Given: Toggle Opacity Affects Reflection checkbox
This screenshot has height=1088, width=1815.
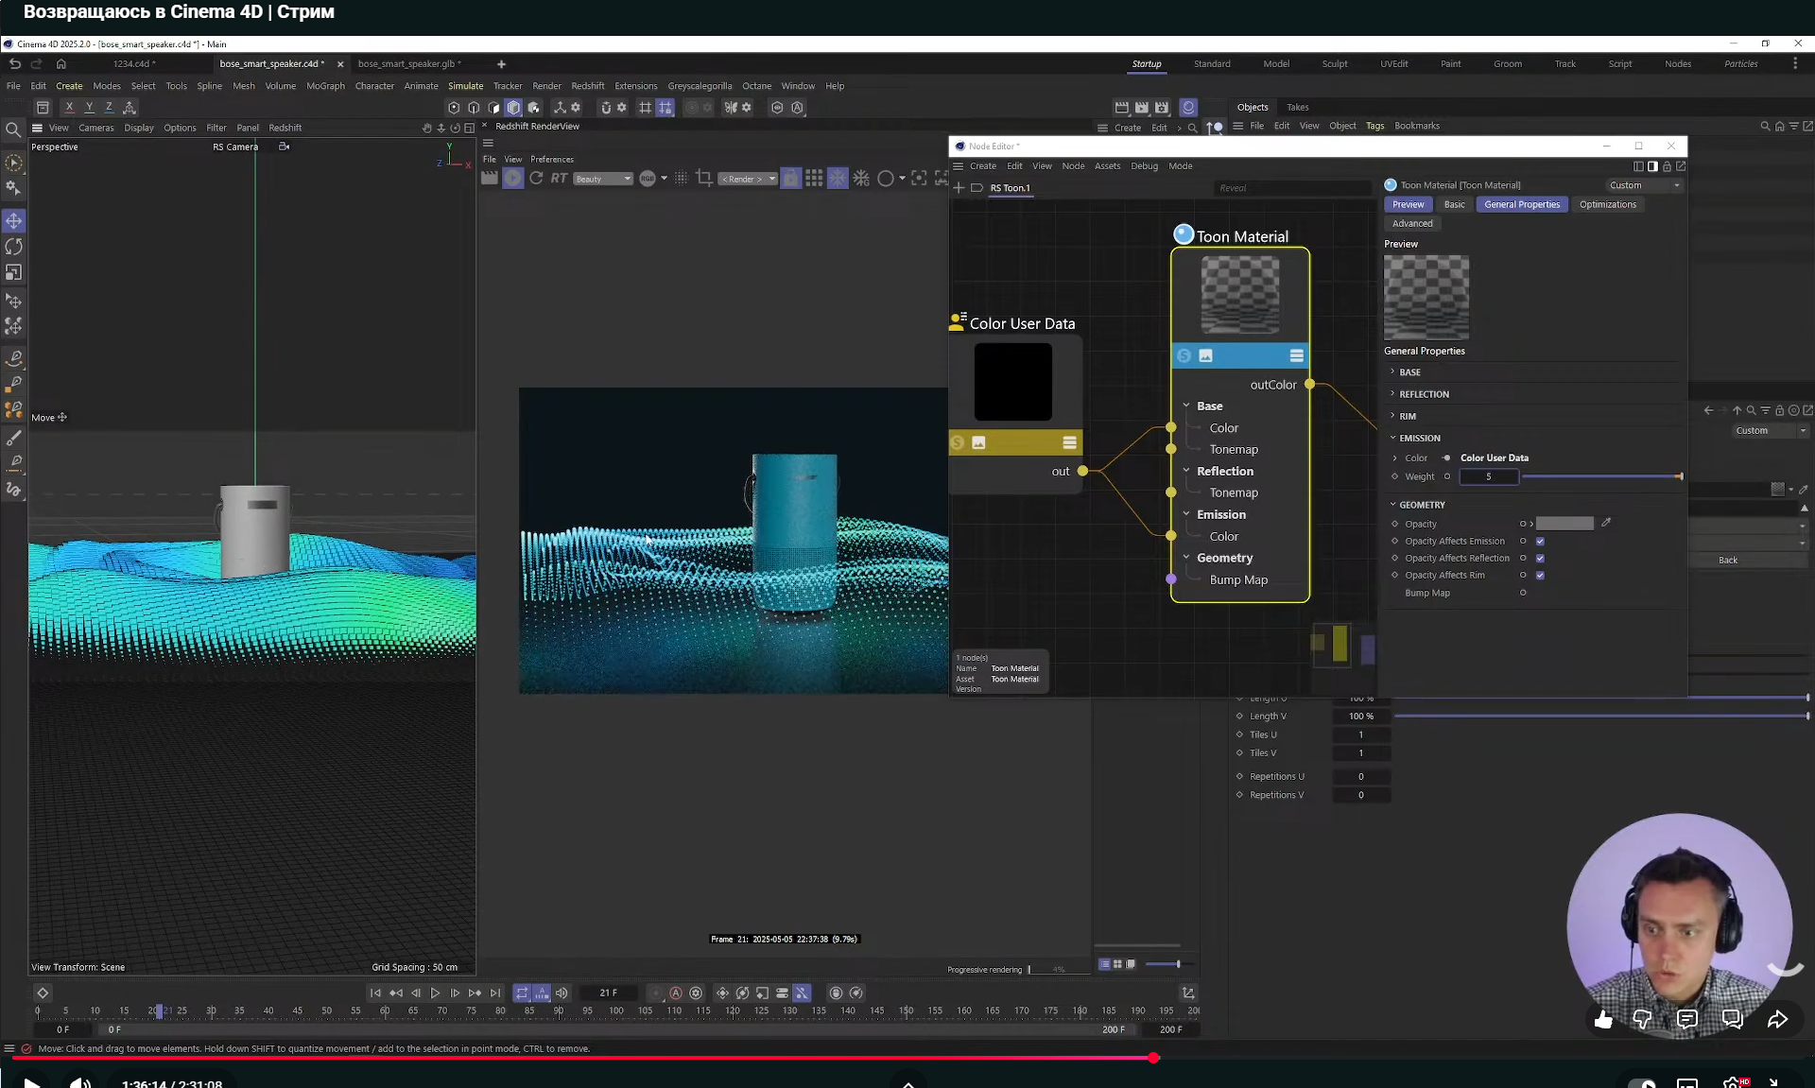Looking at the screenshot, I should [x=1540, y=559].
